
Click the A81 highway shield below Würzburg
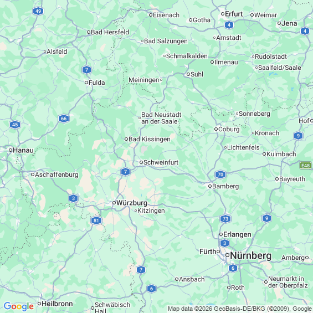coord(96,220)
